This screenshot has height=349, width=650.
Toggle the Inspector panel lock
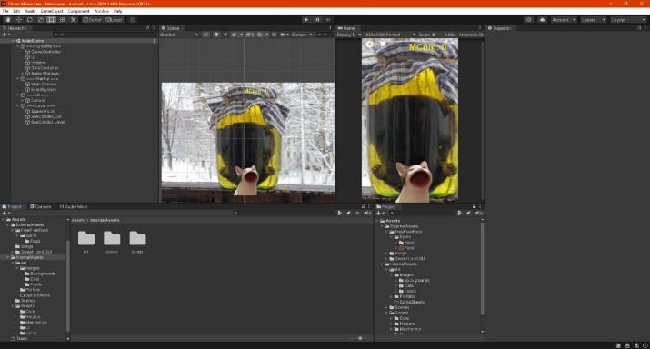639,28
